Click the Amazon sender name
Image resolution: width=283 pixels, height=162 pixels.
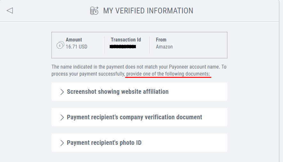click(164, 47)
